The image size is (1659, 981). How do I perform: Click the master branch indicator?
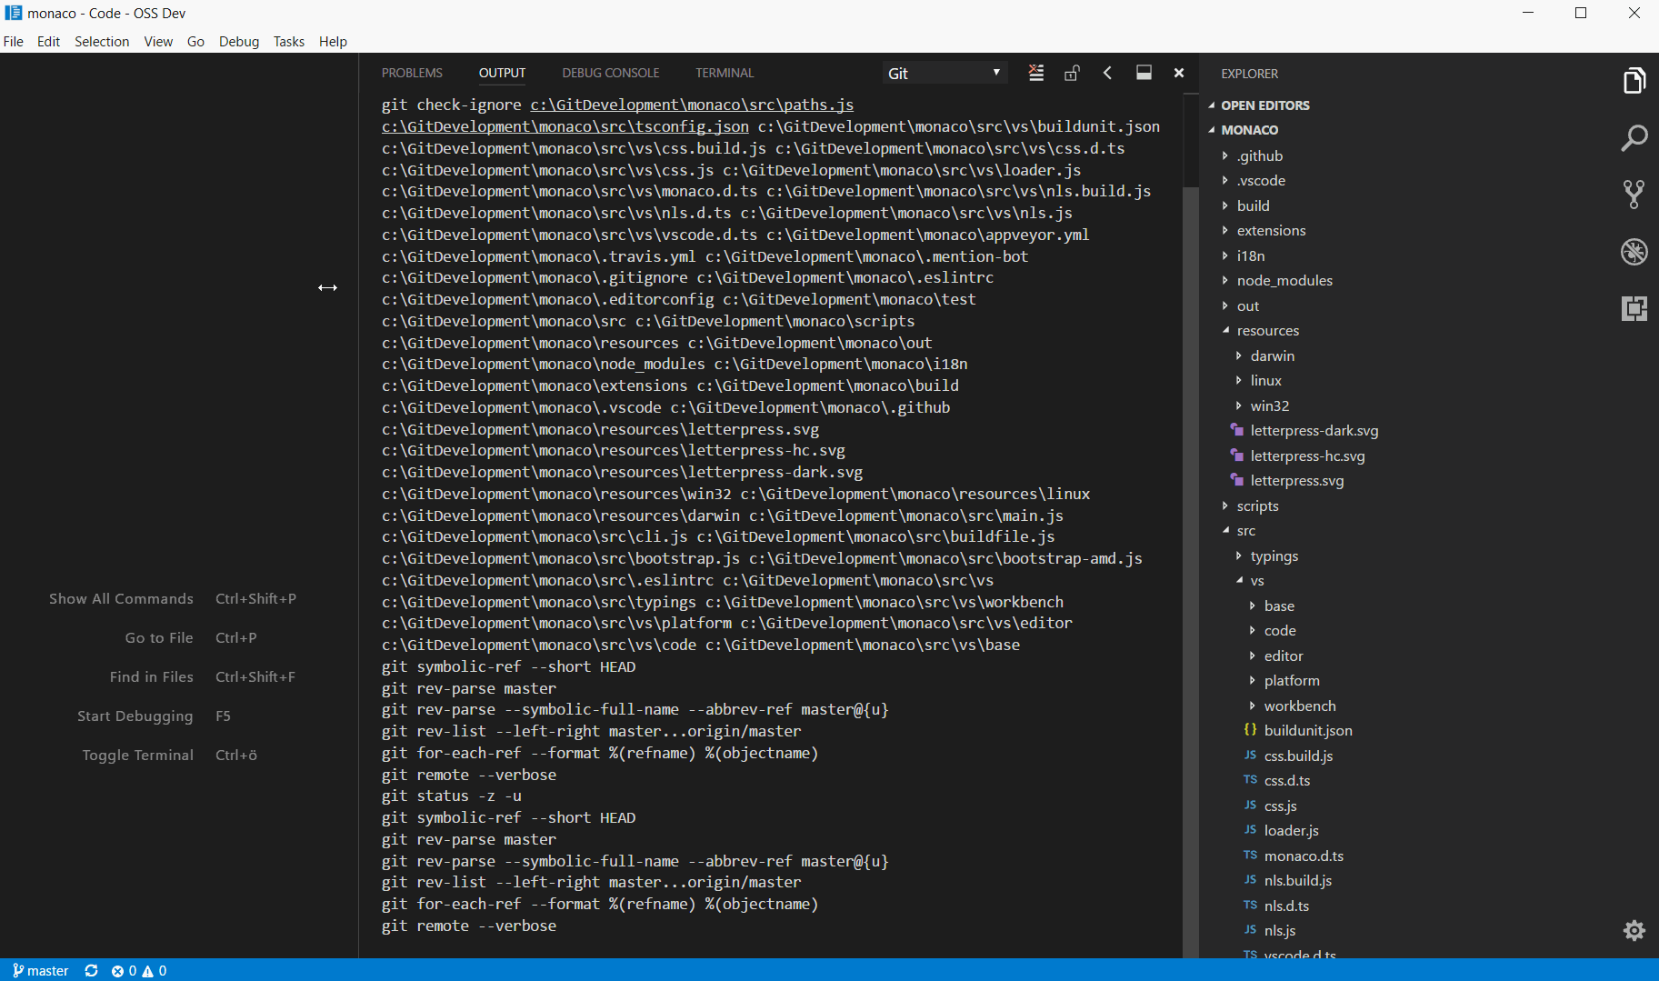[41, 970]
